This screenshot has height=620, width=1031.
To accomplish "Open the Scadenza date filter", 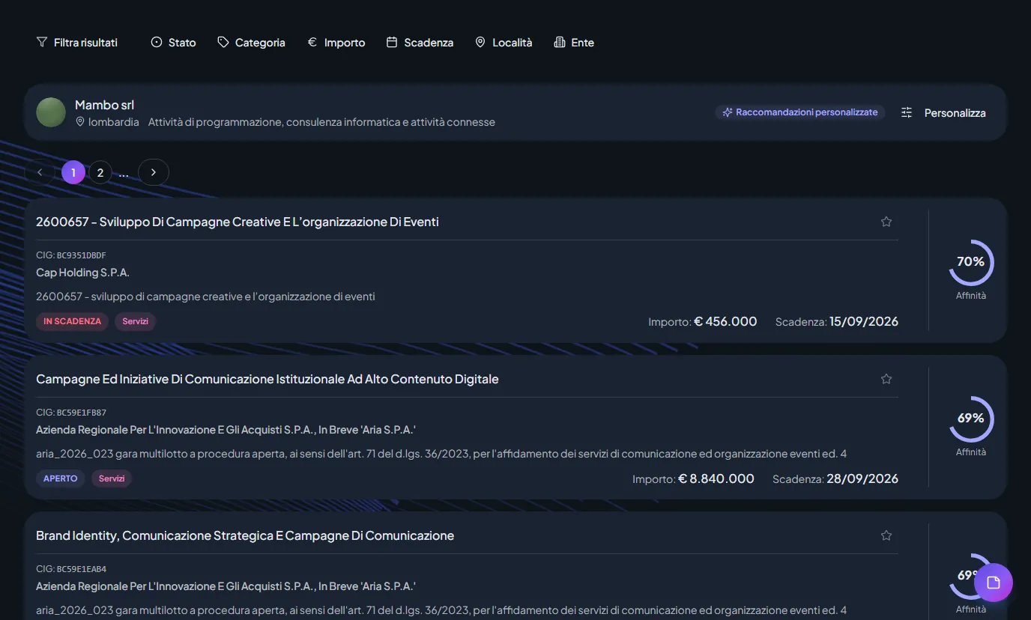I will point(420,43).
